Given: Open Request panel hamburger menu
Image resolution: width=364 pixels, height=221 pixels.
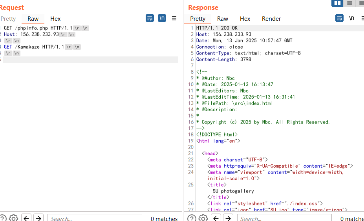Looking at the screenshot, I should [174, 18].
